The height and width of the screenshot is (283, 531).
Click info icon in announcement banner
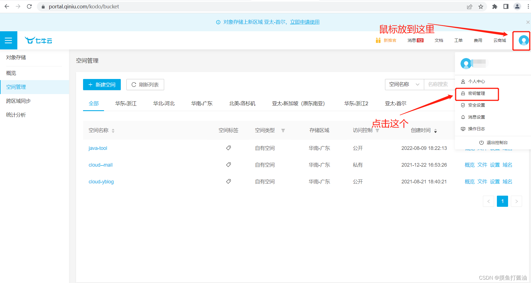click(x=218, y=22)
